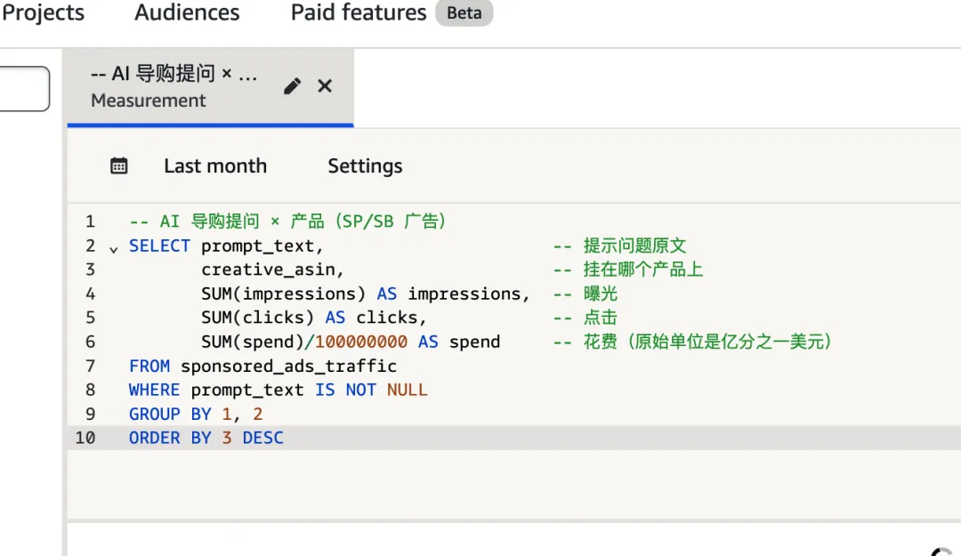
Task: Click the Beta badge
Action: [x=464, y=12]
